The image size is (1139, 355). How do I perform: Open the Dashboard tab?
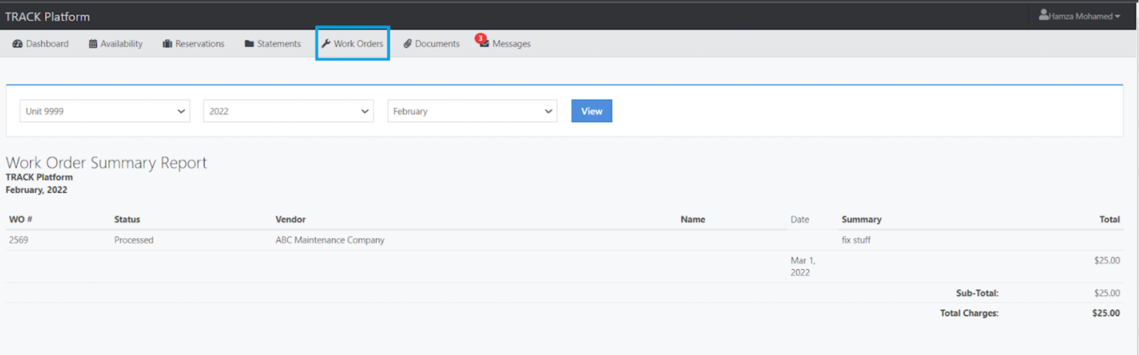[x=41, y=44]
